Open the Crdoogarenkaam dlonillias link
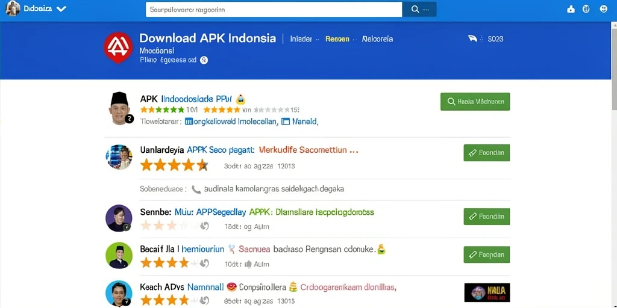Image resolution: width=617 pixels, height=308 pixels. pos(348,288)
